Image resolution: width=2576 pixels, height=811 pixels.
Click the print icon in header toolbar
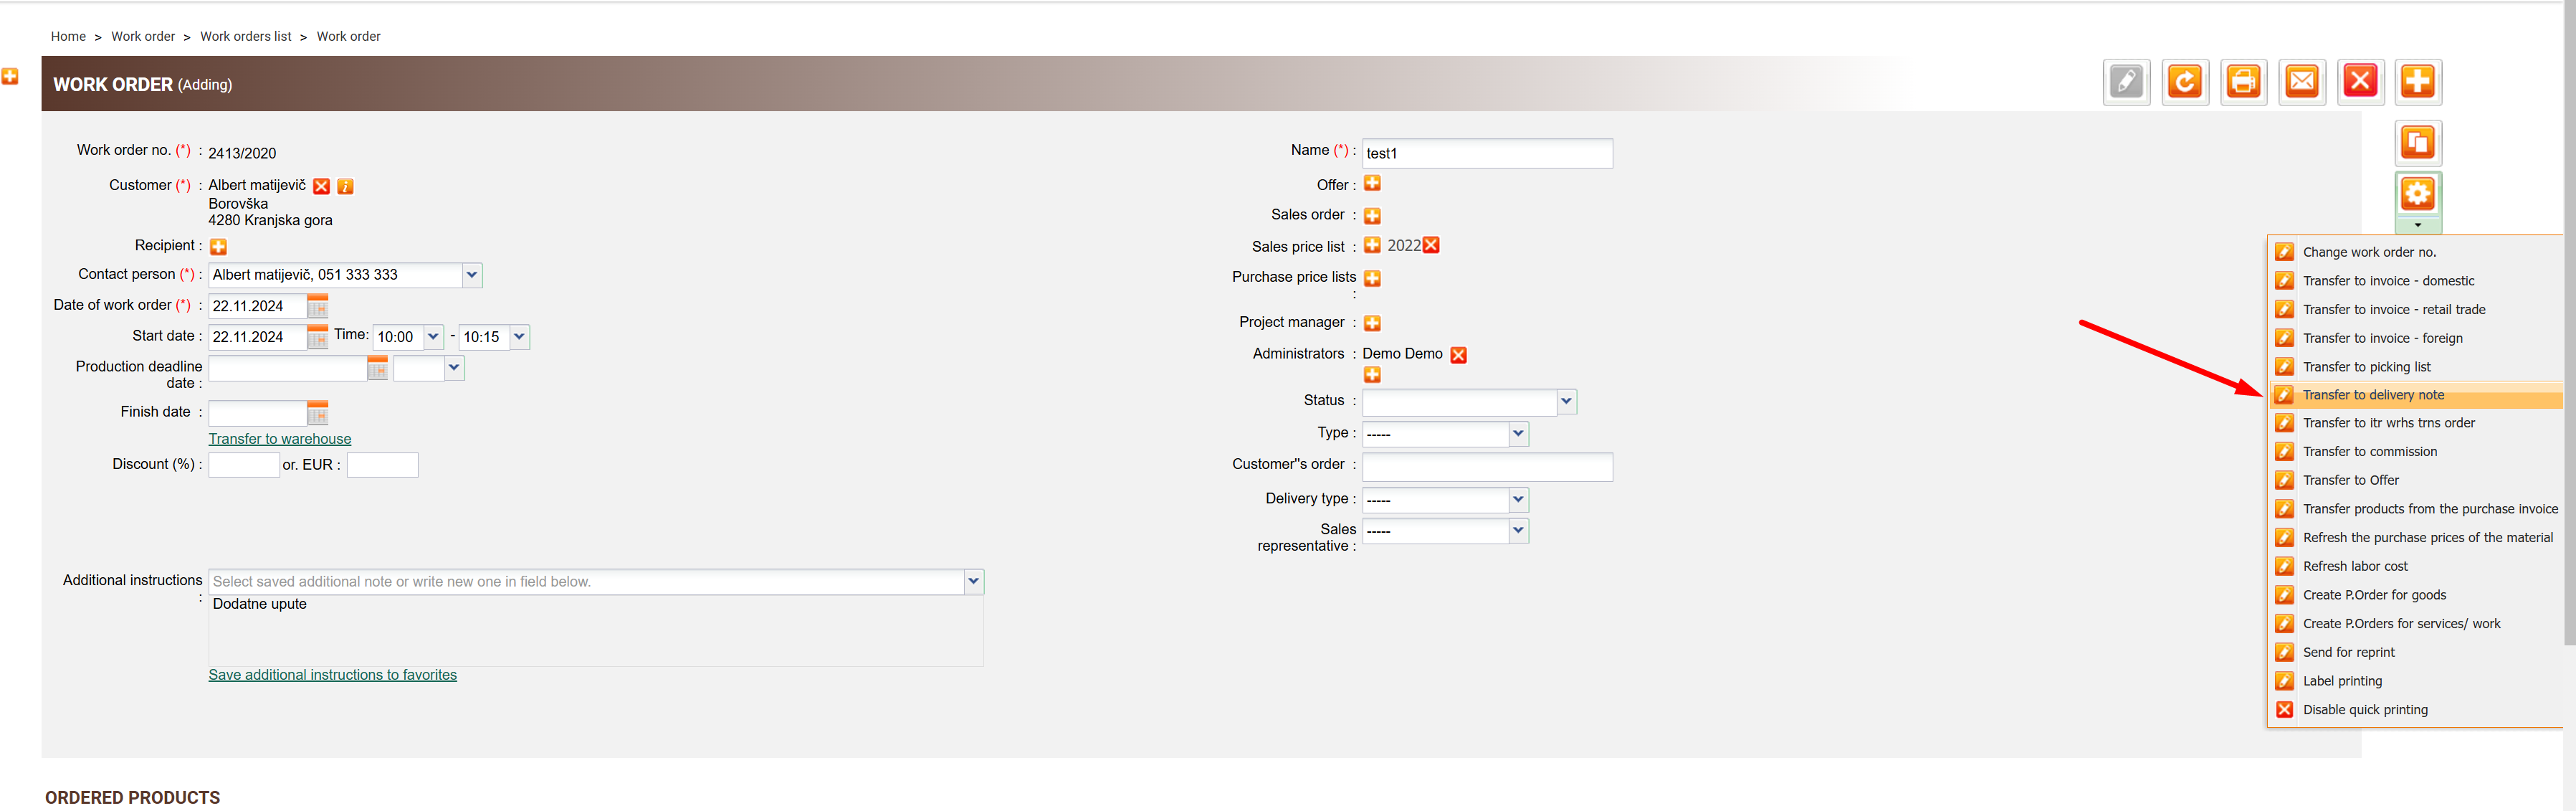2243,82
